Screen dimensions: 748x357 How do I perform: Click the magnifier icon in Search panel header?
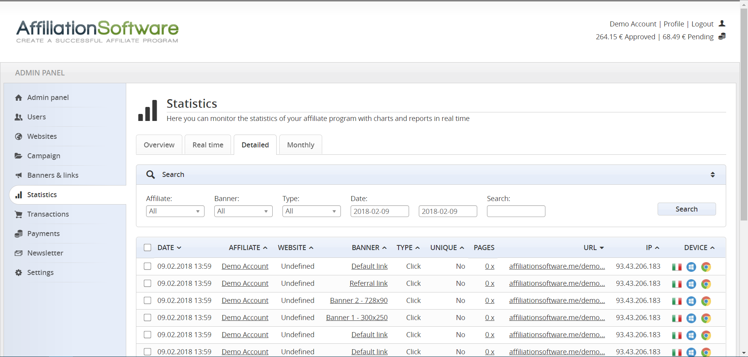point(150,175)
